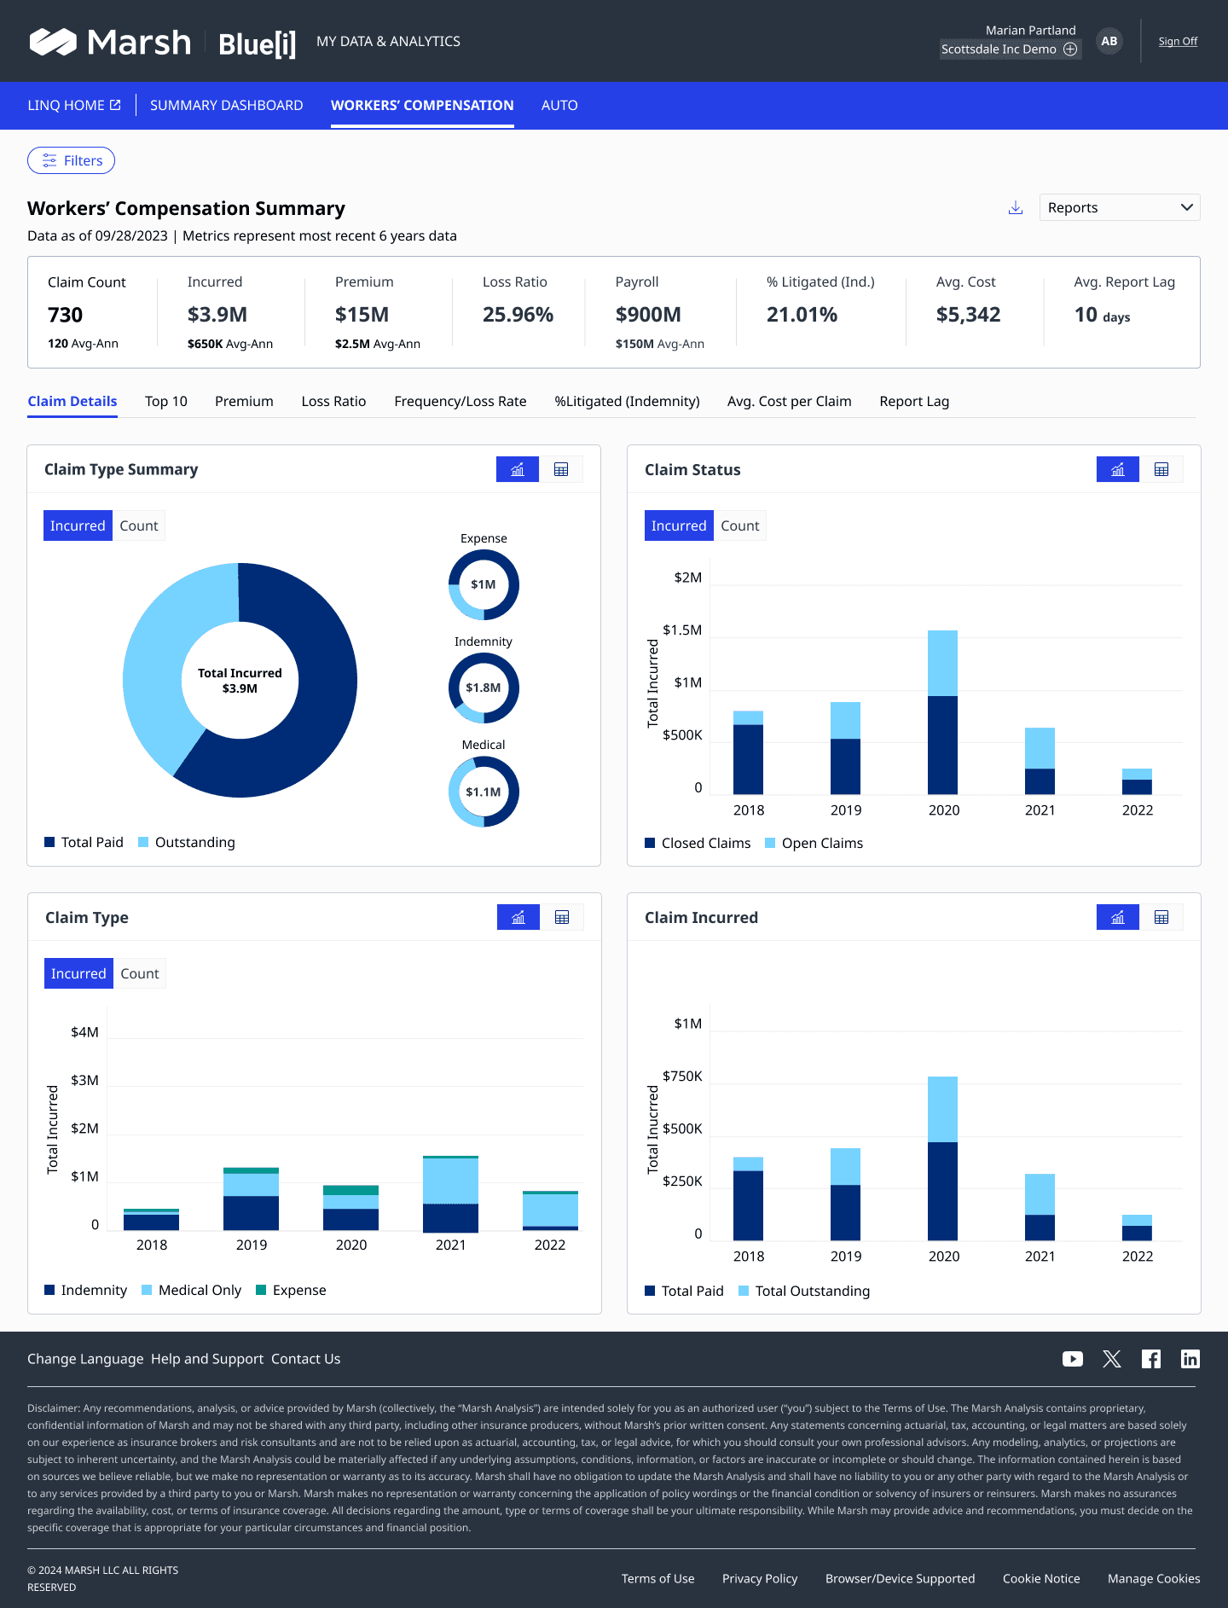Show table view for Claim Type panel
Screen dimensions: 1228x1608
point(562,917)
